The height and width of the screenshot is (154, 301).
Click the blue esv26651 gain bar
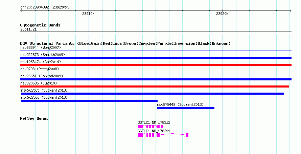coord(156,79)
